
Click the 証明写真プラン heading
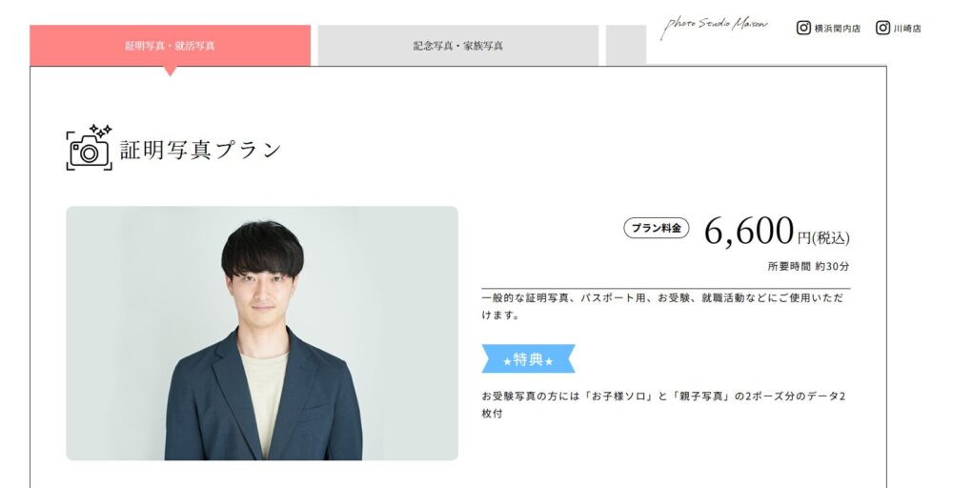coord(201,150)
